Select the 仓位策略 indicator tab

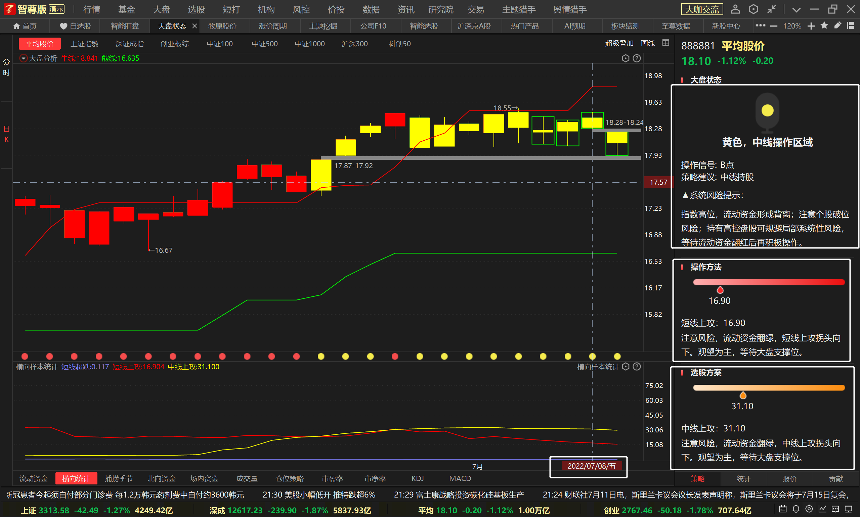289,478
